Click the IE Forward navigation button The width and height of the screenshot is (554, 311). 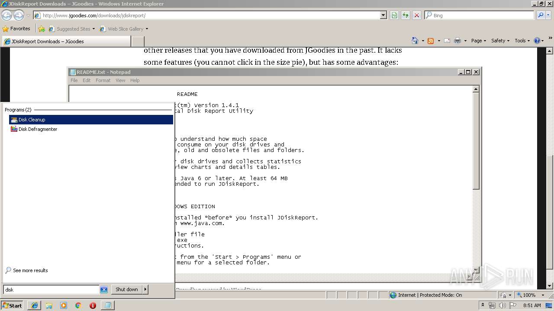click(x=19, y=16)
